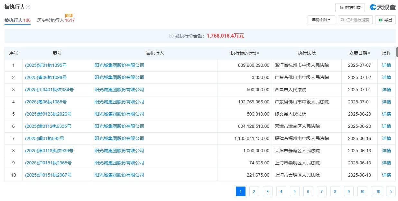Image resolution: width=398 pixels, height=201 pixels.
Task: Click 详情 for row with 889,980,290.00
Action: click(x=386, y=65)
